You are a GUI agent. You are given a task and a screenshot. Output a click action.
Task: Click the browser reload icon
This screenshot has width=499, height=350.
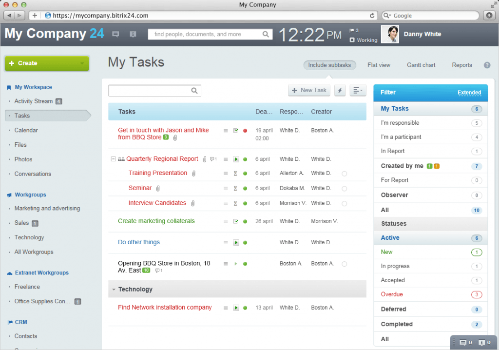point(372,16)
